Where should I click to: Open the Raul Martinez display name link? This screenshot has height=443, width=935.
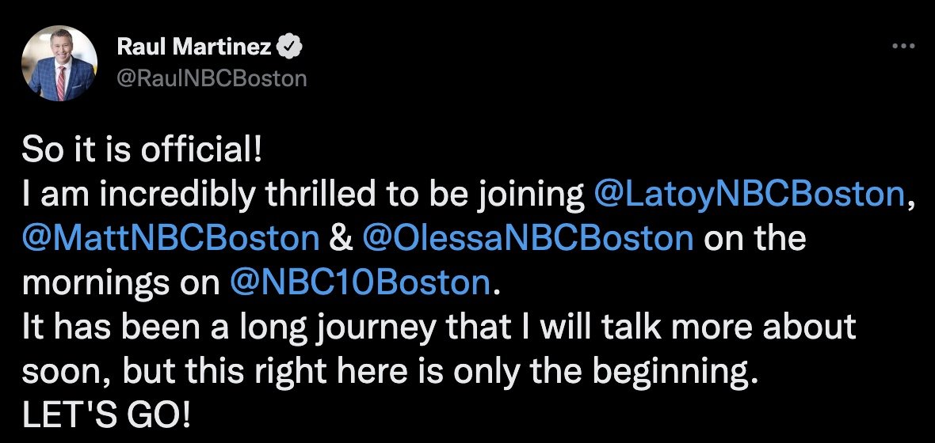coord(194,47)
